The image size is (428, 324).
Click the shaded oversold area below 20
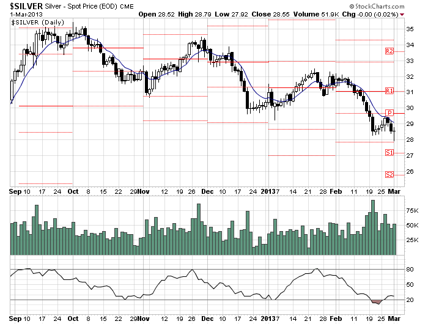377,301
